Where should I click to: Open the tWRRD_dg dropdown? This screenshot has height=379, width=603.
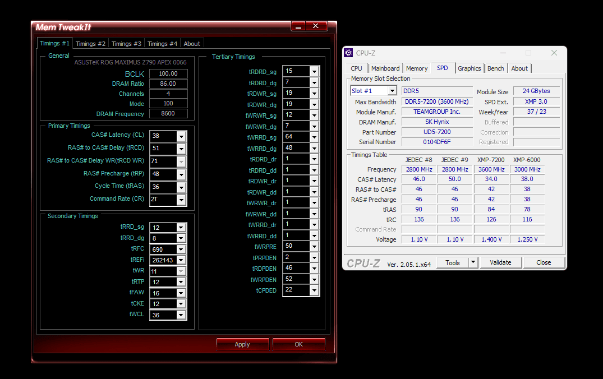[315, 149]
